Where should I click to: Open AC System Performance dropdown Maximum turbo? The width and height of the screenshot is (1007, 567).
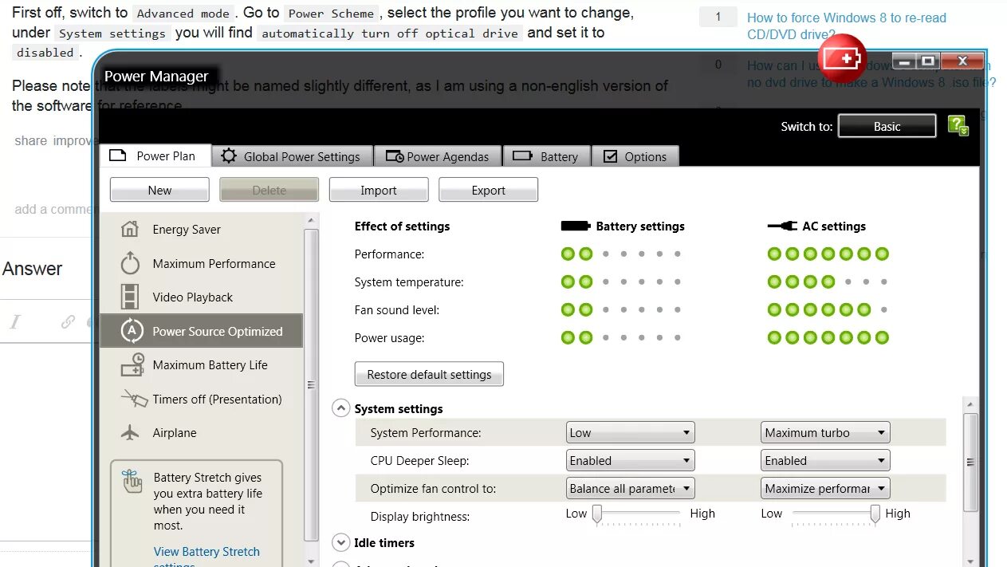pos(825,433)
